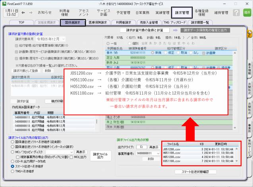
Task: Open the 実績管理 menu
Action: click(162, 12)
